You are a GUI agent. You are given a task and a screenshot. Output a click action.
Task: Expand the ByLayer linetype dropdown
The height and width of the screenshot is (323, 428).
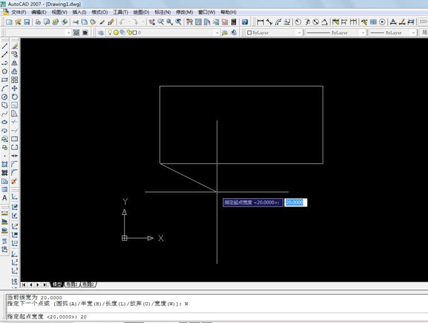[363, 32]
